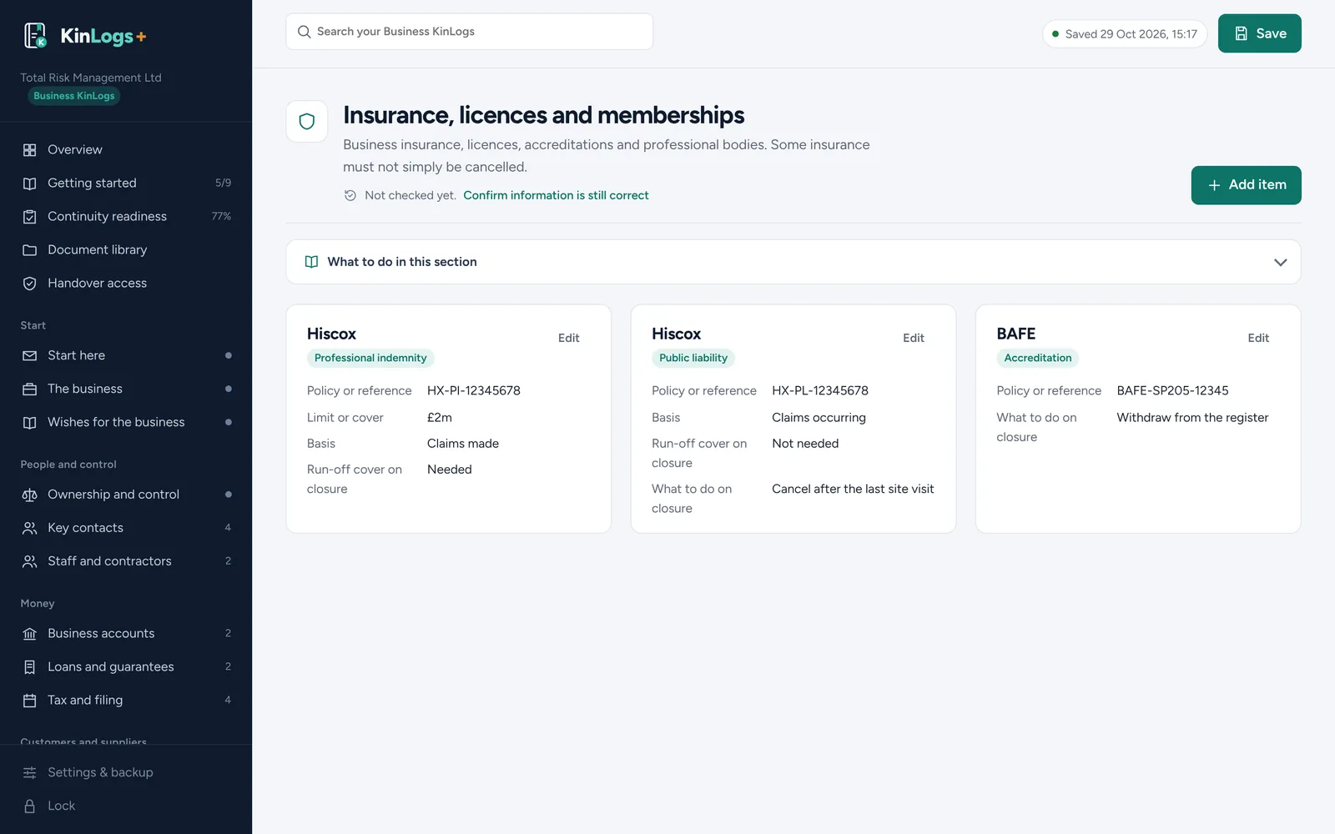
Task: Edit the Hiscox Professional indemnity card
Action: (568, 338)
